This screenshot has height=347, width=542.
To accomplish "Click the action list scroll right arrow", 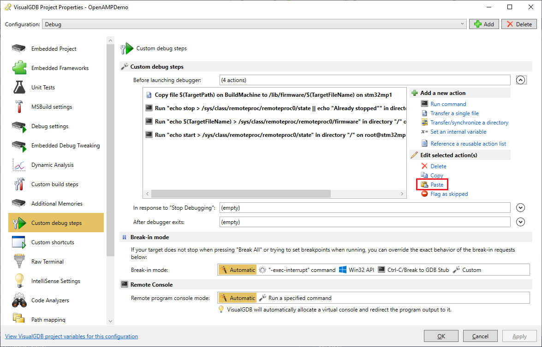I will (402, 194).
